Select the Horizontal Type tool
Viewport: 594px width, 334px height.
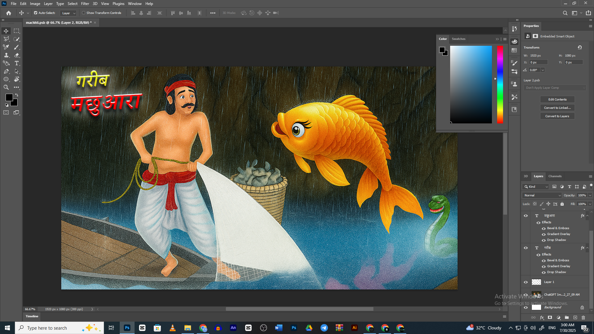pyautogui.click(x=17, y=63)
